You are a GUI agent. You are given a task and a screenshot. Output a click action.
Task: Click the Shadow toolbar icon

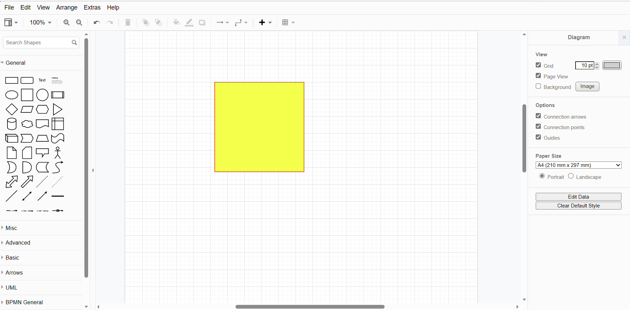pos(202,22)
